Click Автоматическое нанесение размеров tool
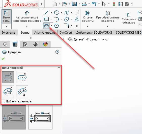Screen dimensions: 142x134 click(x=27, y=16)
